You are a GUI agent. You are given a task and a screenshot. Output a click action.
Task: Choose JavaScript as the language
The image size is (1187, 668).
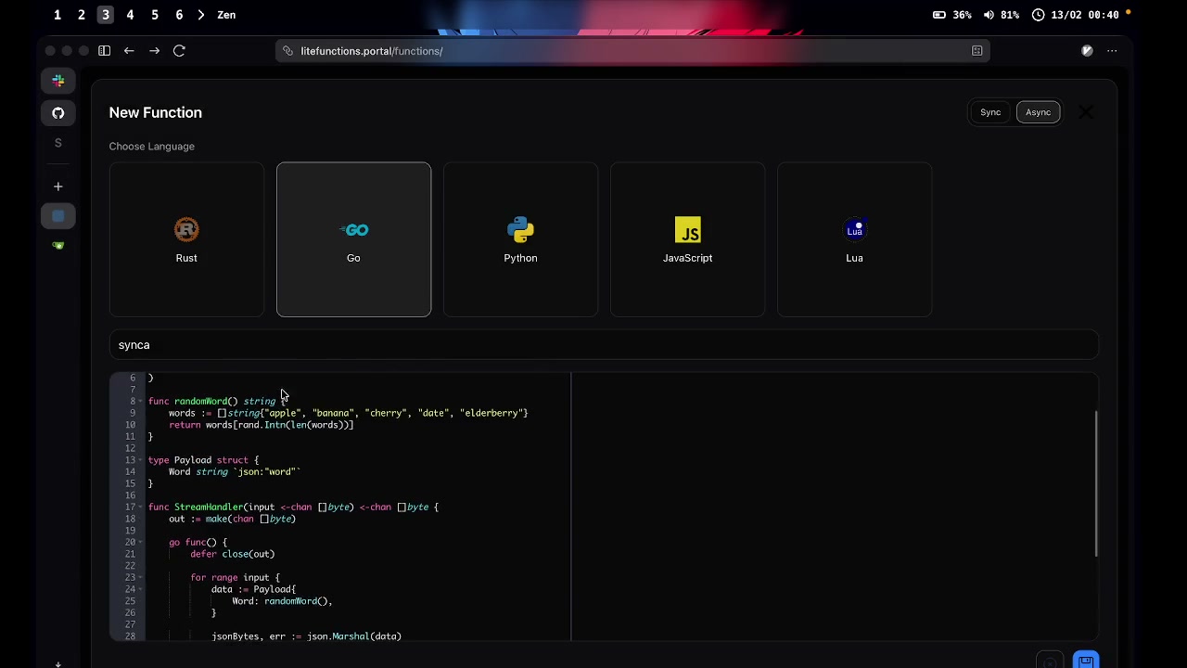(687, 239)
